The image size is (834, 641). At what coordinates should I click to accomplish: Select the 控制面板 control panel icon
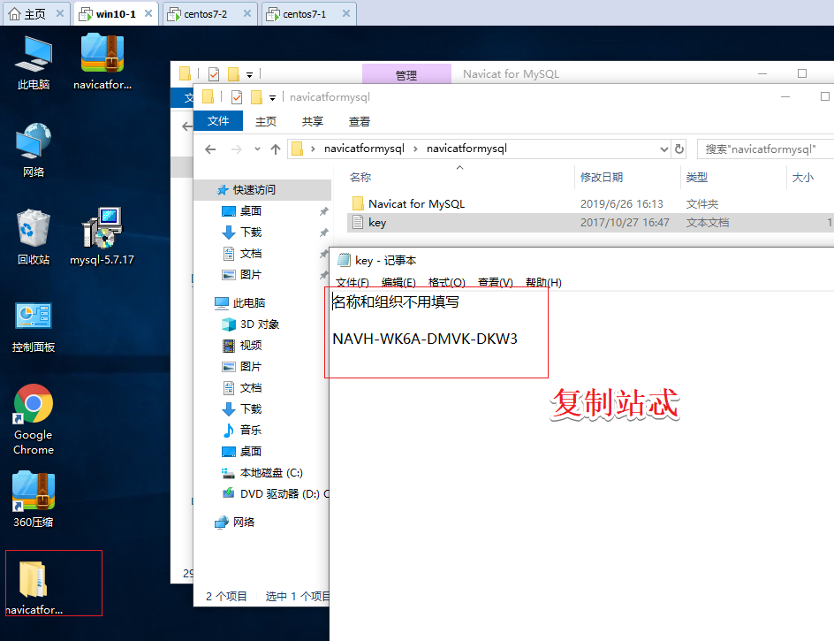tap(33, 327)
